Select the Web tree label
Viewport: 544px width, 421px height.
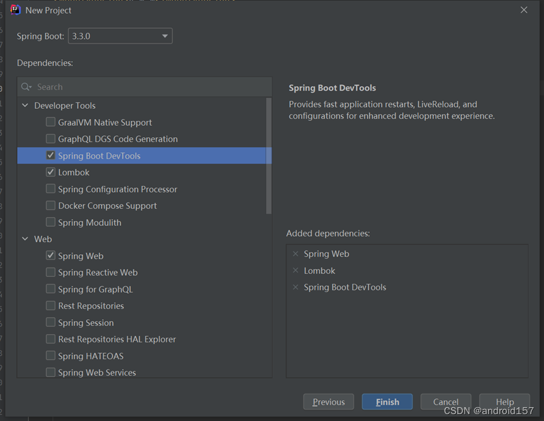pos(43,239)
